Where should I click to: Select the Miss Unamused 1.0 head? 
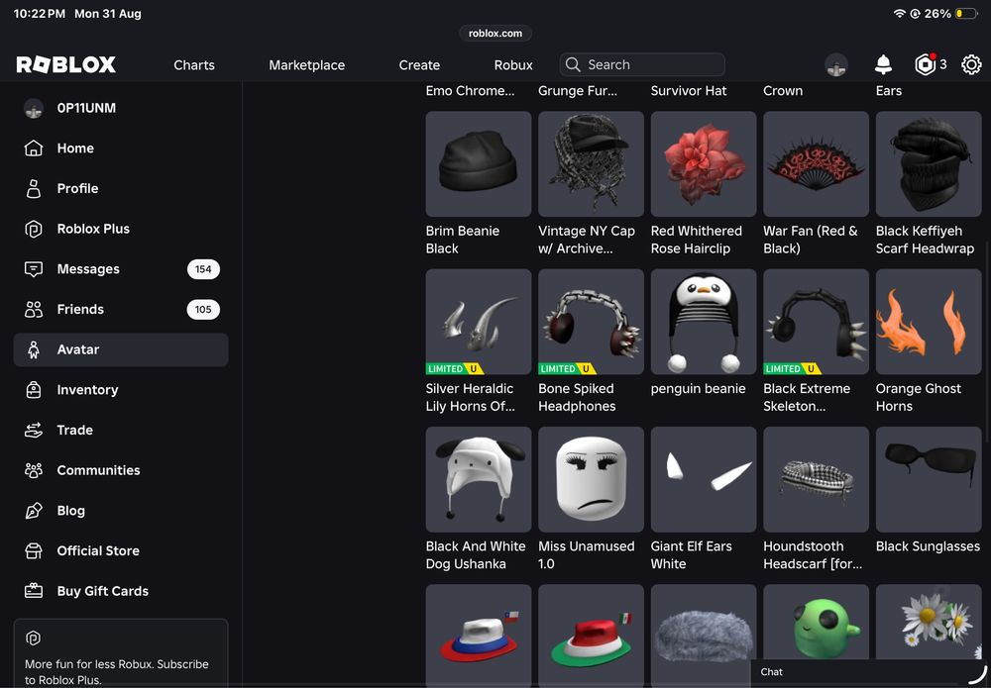tap(591, 480)
